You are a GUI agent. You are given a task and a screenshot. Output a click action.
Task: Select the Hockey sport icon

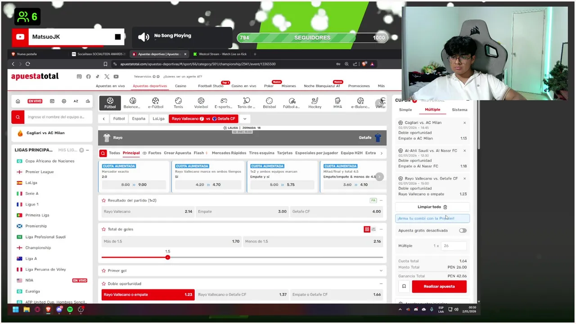[315, 103]
